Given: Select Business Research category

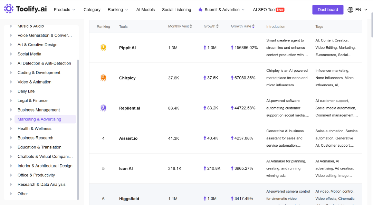Looking at the screenshot, I should click(x=36, y=138).
